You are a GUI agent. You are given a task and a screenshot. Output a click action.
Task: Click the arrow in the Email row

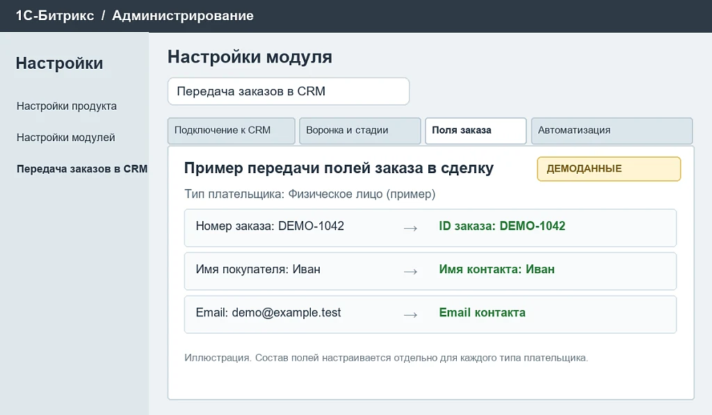pyautogui.click(x=410, y=315)
